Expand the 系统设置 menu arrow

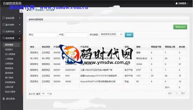tap(20, 18)
